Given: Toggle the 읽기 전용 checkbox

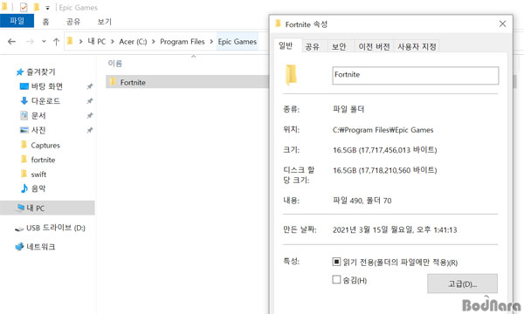Looking at the screenshot, I should (336, 262).
